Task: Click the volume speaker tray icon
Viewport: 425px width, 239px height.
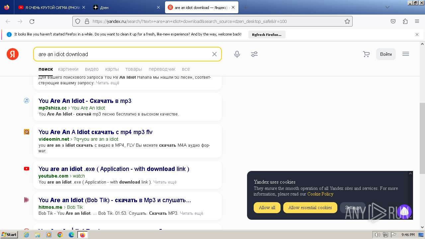Action: pos(378,235)
